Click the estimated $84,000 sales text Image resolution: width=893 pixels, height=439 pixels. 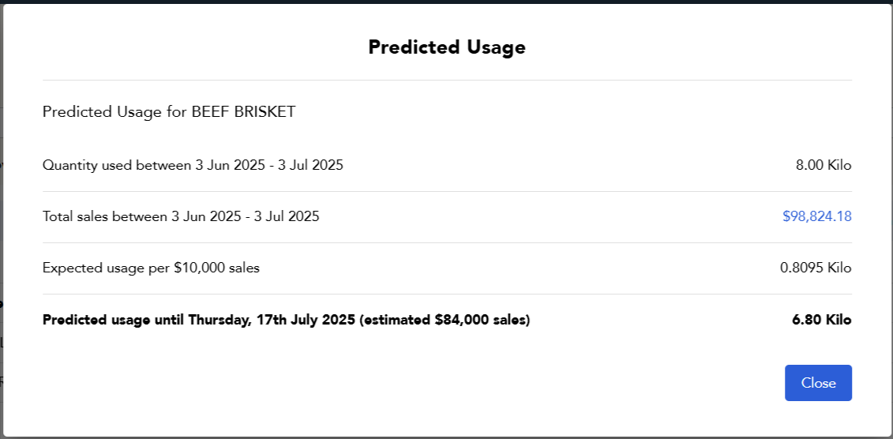pos(445,320)
